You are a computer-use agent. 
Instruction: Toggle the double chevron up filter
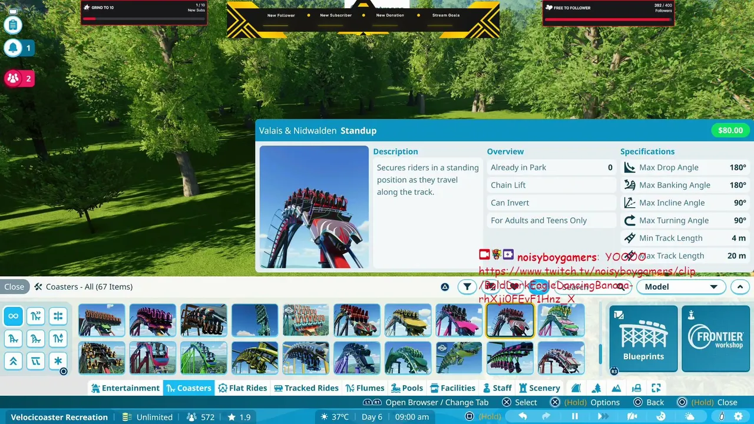click(13, 361)
